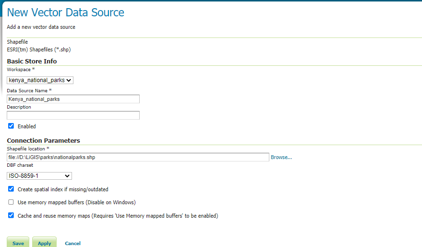
Task: Click the New Vector Data Source heading
Action: pos(66,12)
